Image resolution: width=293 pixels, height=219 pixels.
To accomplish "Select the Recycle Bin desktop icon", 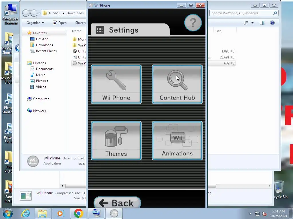I will (279, 189).
